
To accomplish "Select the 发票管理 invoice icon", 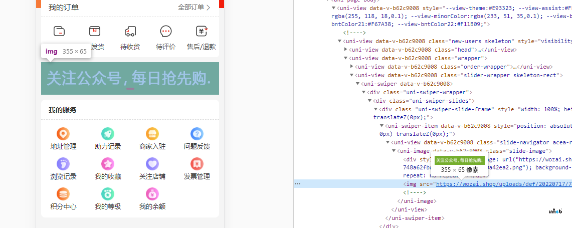I will click(x=197, y=164).
